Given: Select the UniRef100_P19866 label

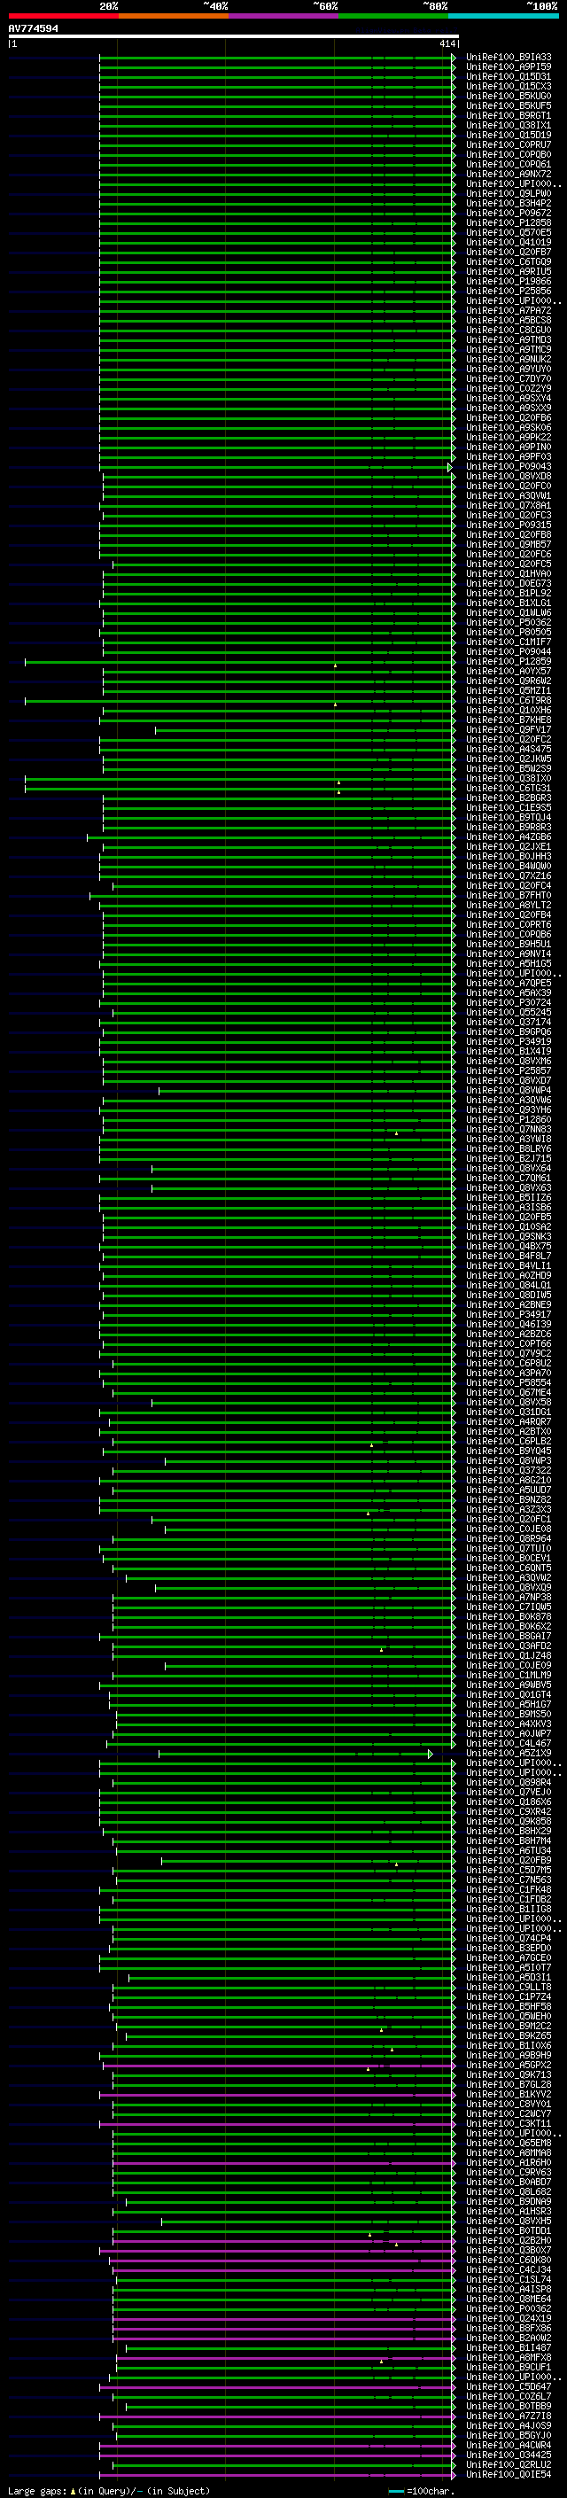Looking at the screenshot, I should coord(508,281).
